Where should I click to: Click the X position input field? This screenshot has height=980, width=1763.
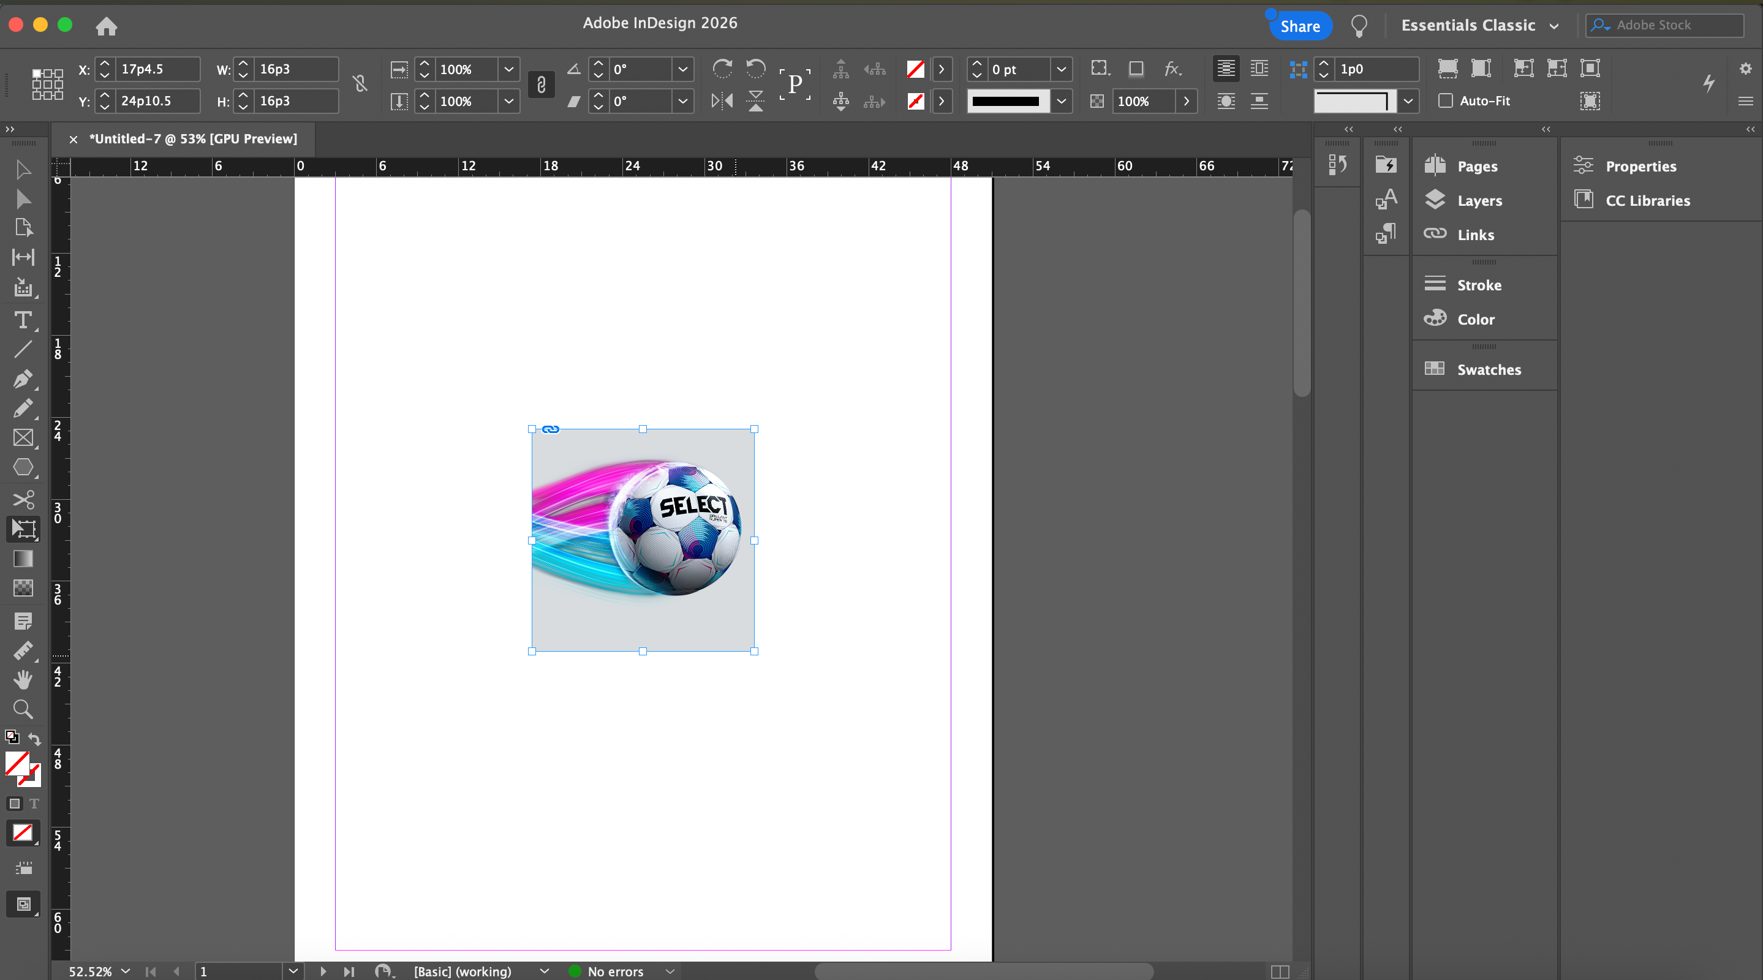157,69
